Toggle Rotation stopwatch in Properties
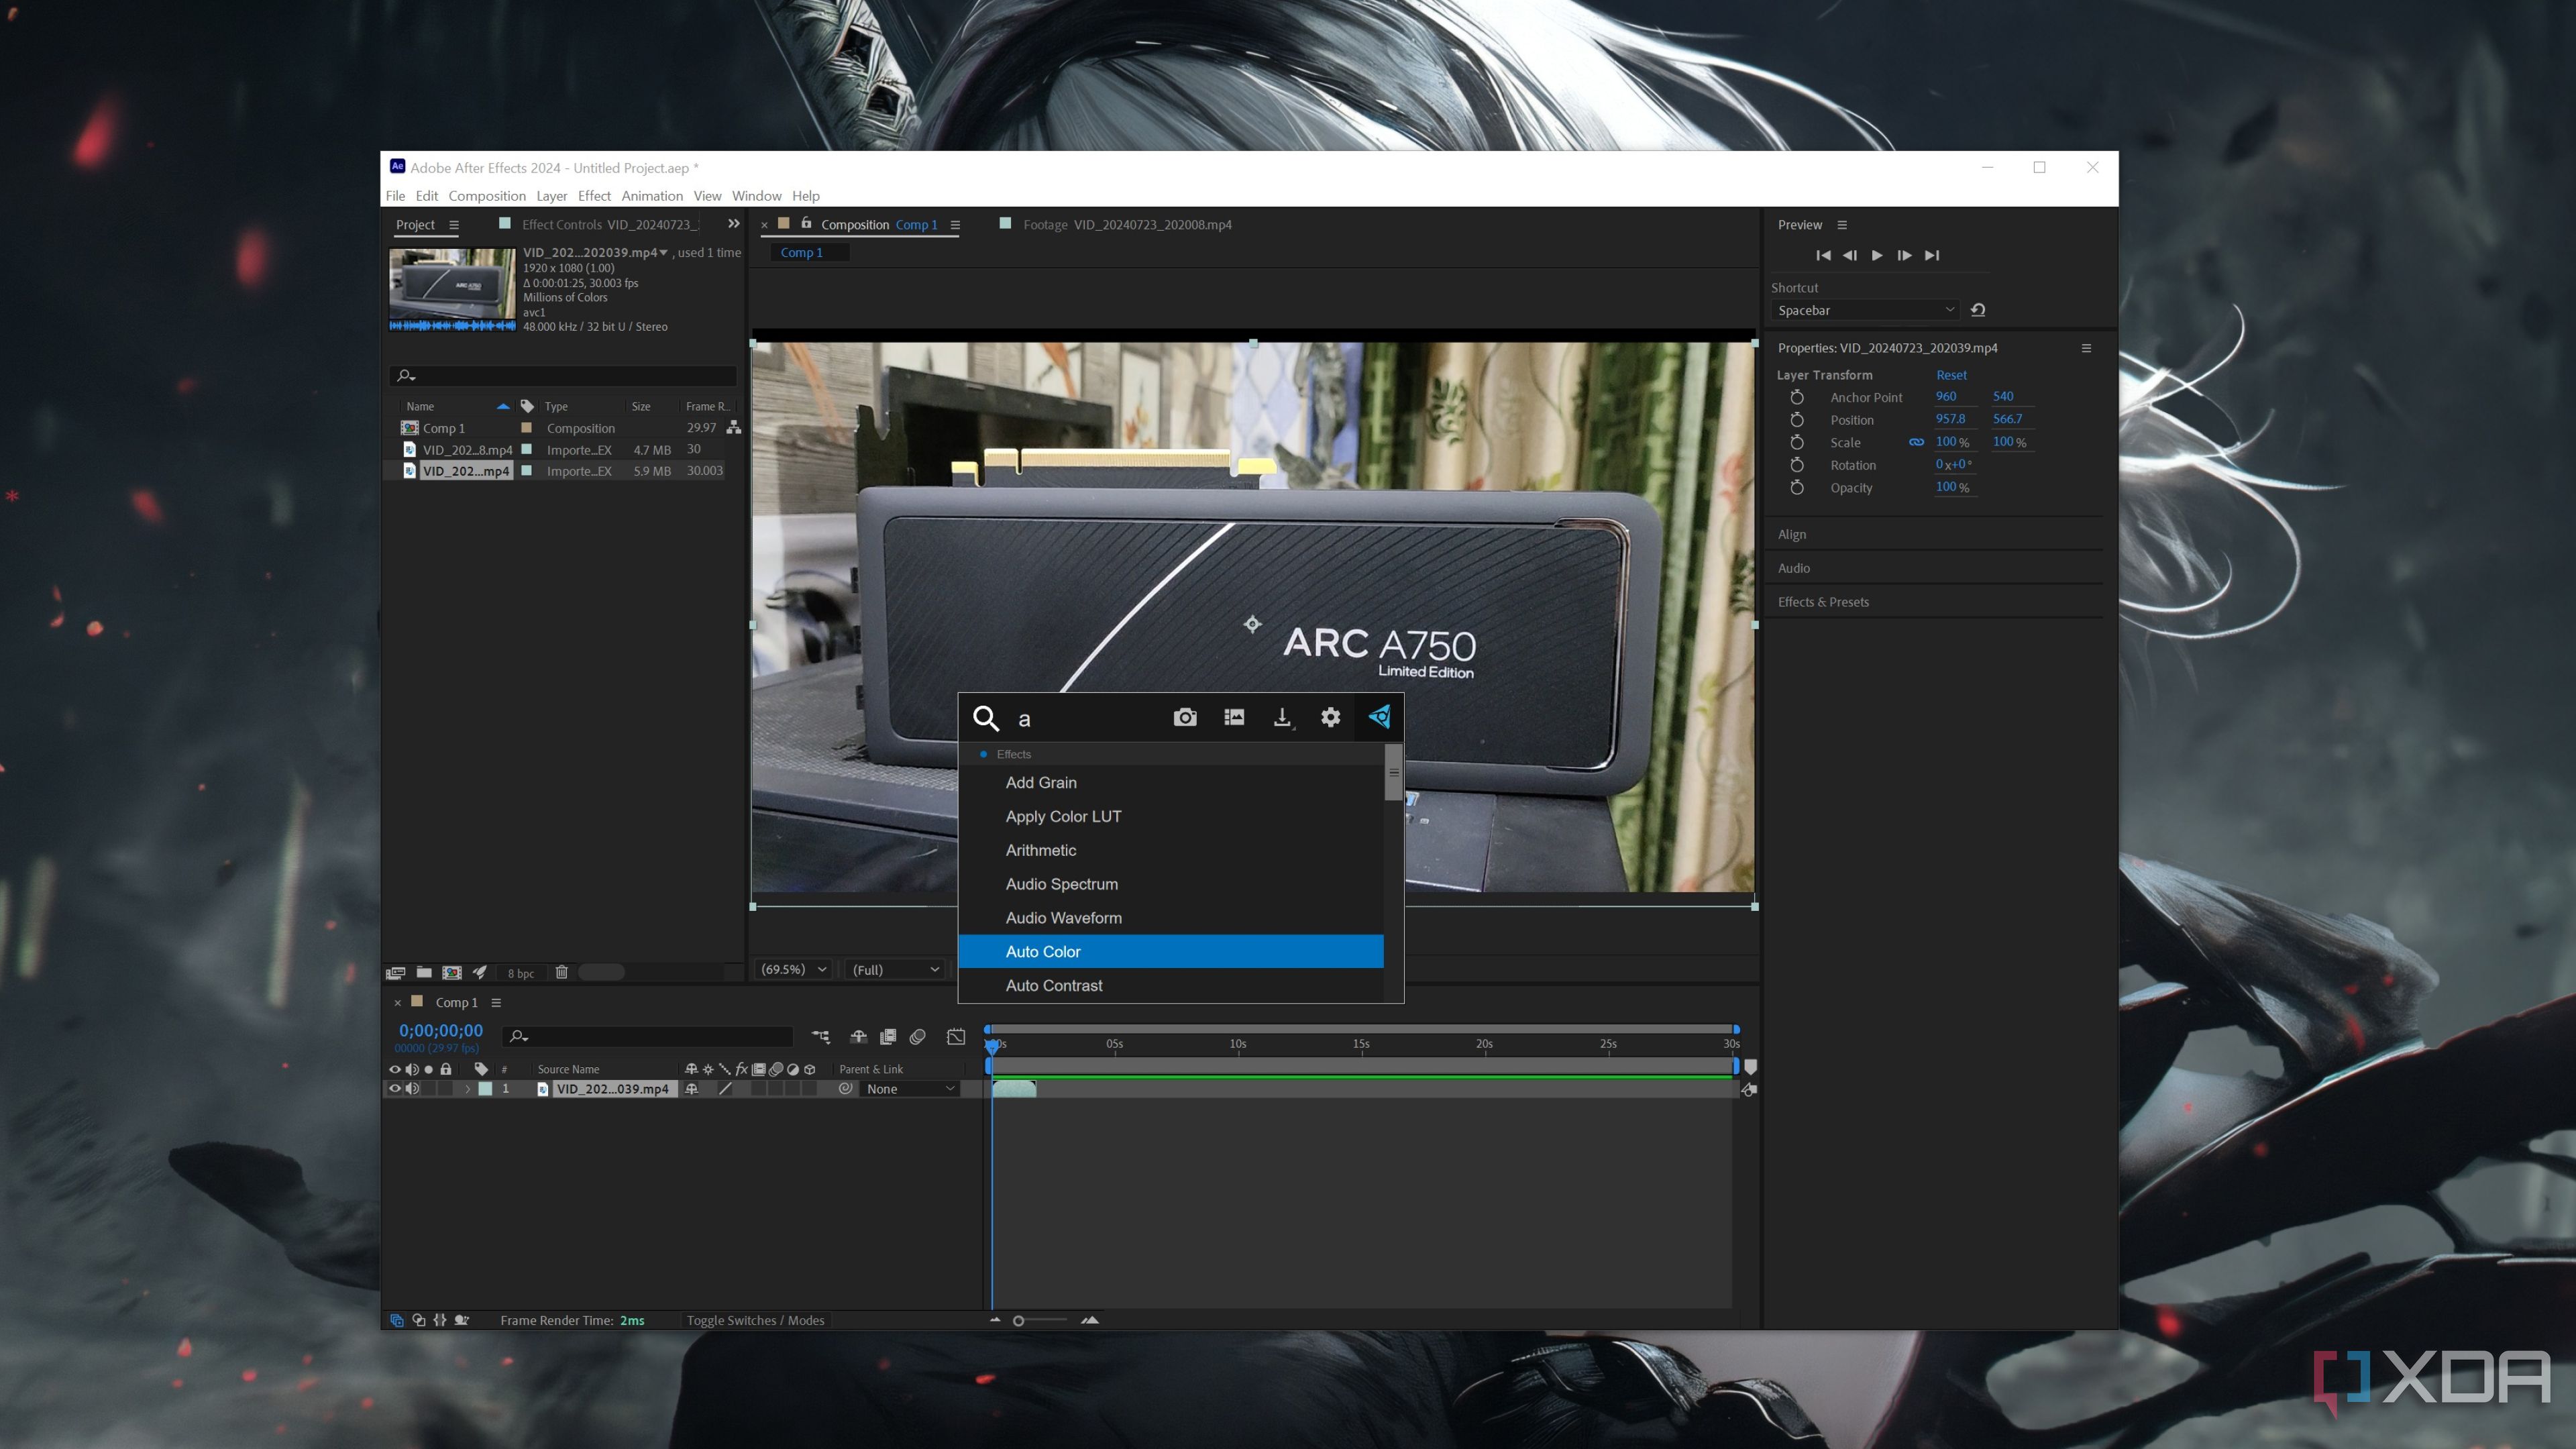2576x1449 pixels. (1797, 465)
